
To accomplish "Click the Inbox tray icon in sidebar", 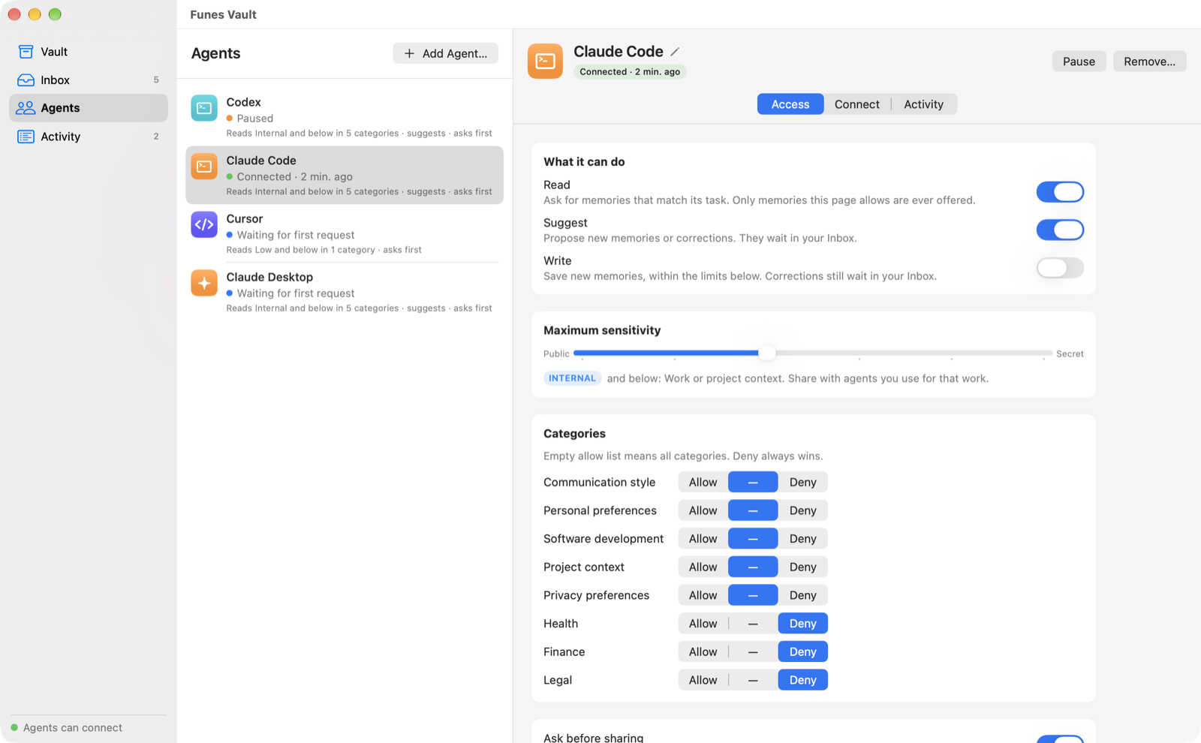I will [26, 80].
